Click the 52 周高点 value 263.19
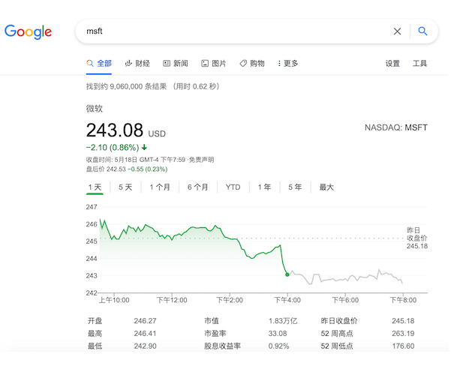This screenshot has height=366, width=466. pyautogui.click(x=403, y=333)
